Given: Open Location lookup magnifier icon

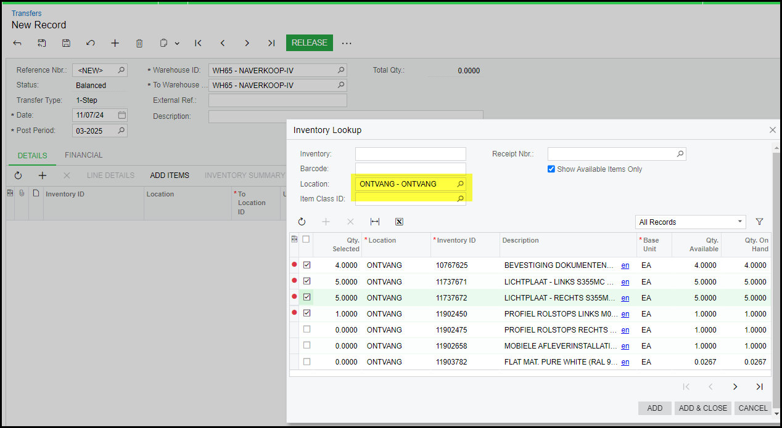Looking at the screenshot, I should click(460, 184).
